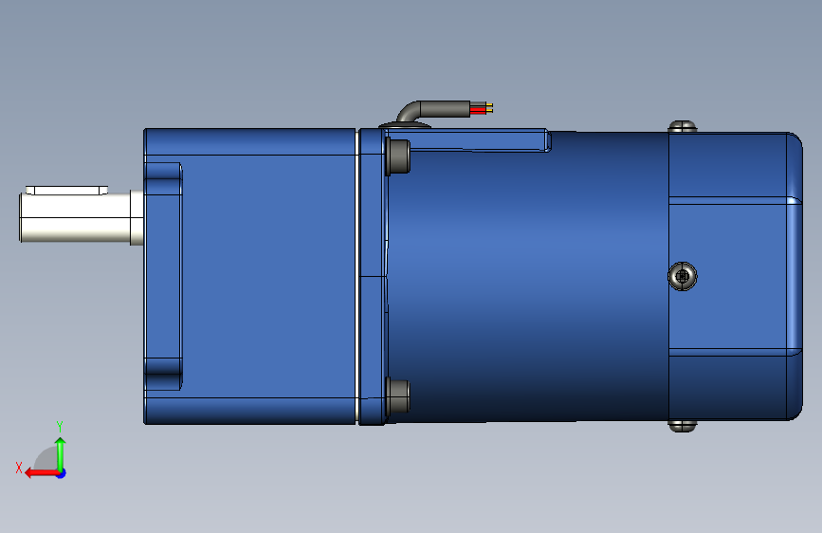
Task: Select the center screw on the rear cover
Action: pos(682,276)
